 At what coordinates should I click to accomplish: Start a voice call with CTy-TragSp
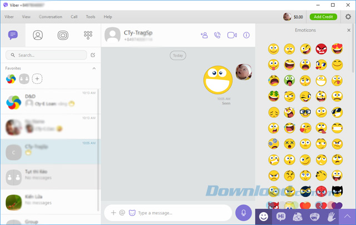pos(217,35)
